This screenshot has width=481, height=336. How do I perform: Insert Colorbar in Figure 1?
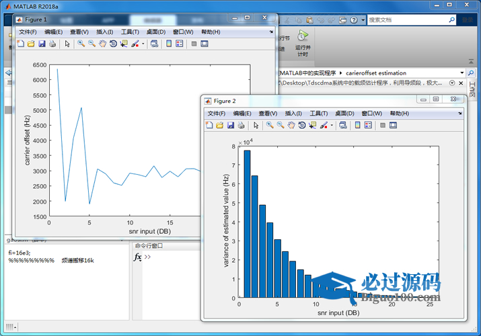(169, 44)
